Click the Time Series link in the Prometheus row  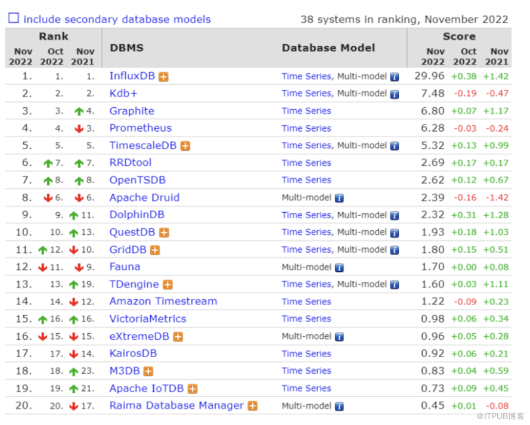306,128
